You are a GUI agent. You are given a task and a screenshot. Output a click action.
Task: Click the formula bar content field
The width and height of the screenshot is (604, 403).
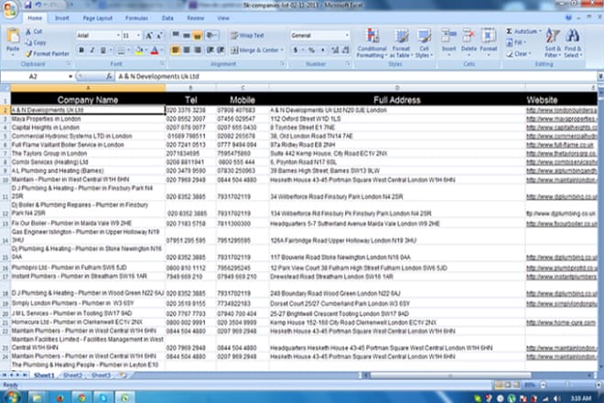(356, 76)
